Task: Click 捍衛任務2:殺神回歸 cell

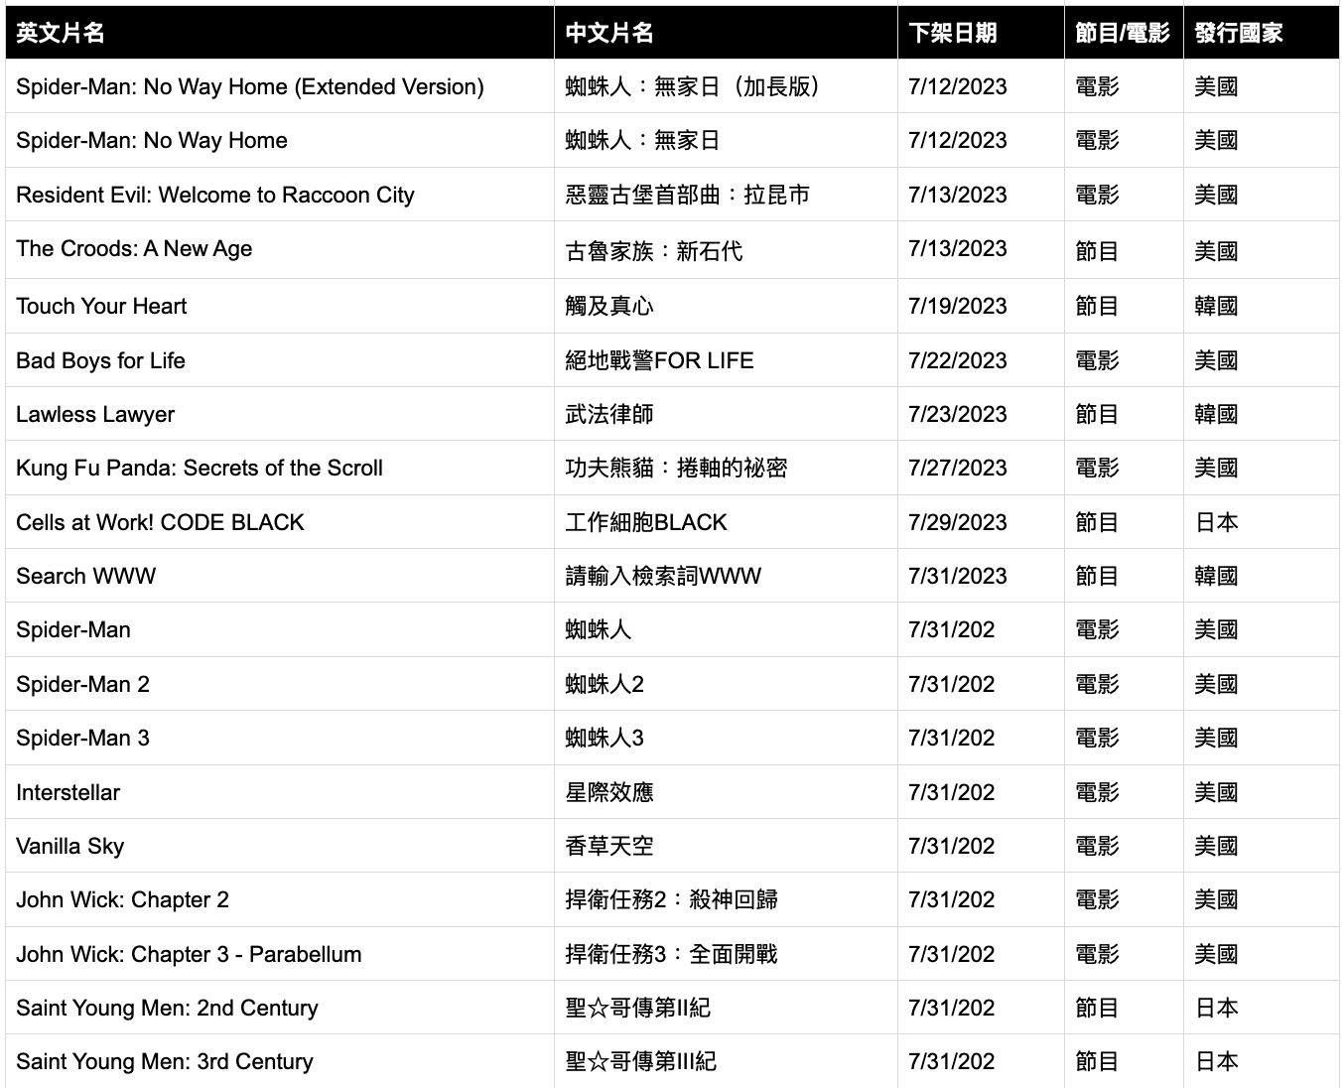Action: pyautogui.click(x=726, y=899)
